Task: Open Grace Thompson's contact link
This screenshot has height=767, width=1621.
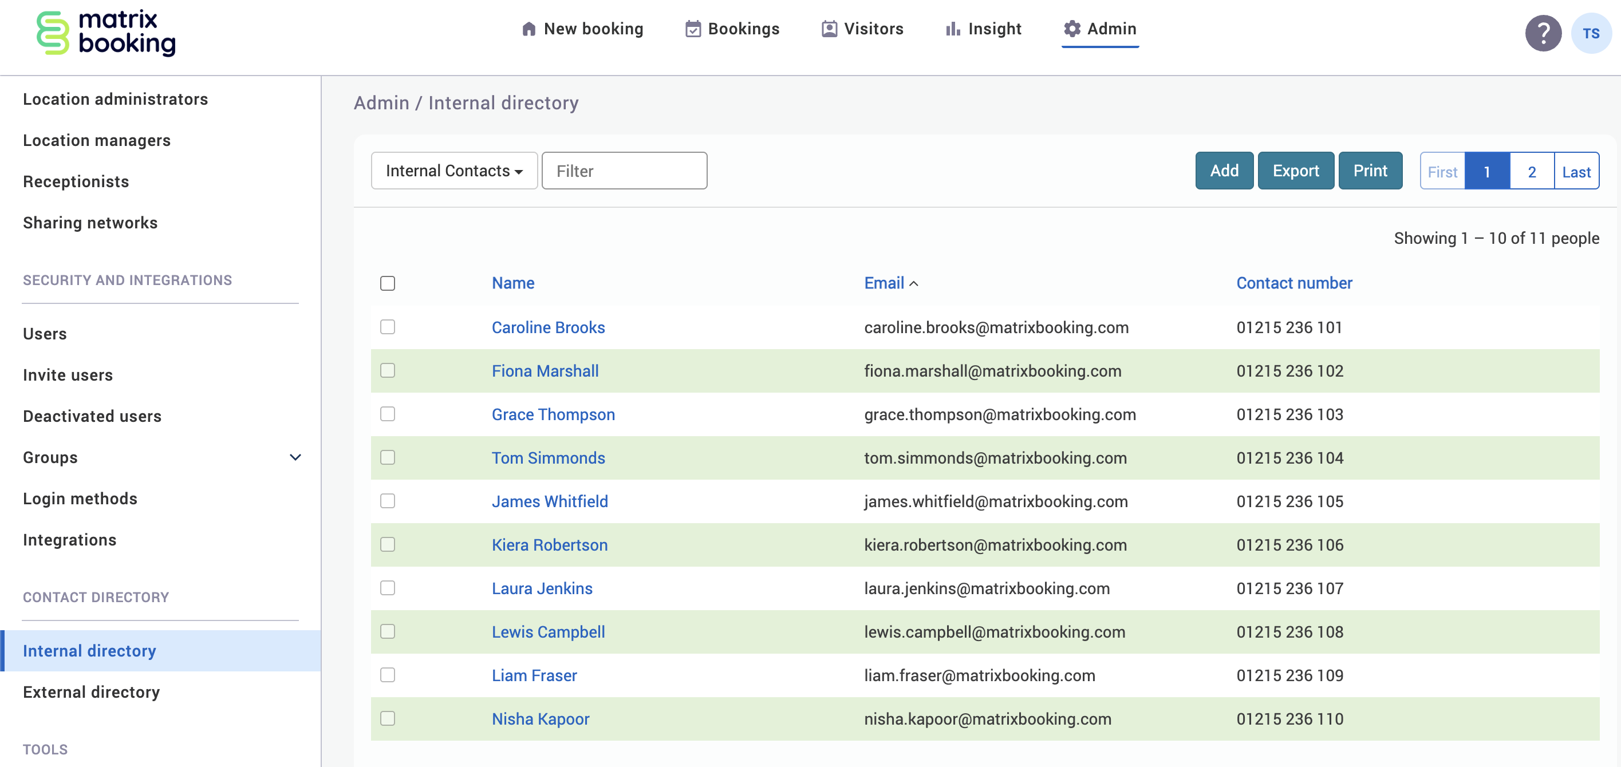Action: coord(553,414)
